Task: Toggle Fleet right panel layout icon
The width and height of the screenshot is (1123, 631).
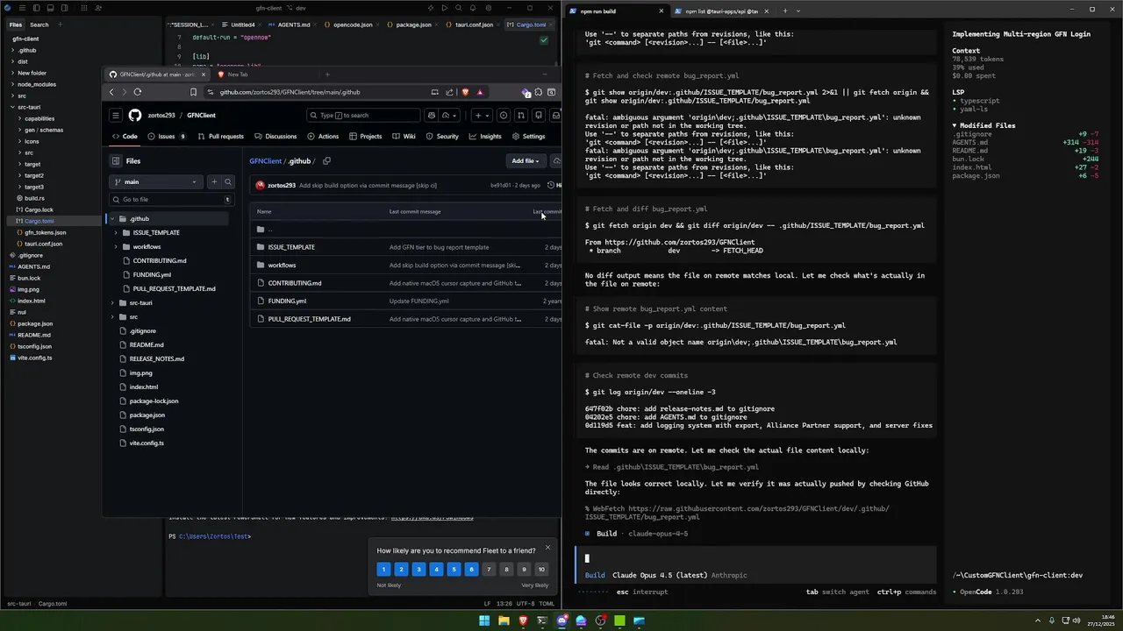Action: pos(66,8)
